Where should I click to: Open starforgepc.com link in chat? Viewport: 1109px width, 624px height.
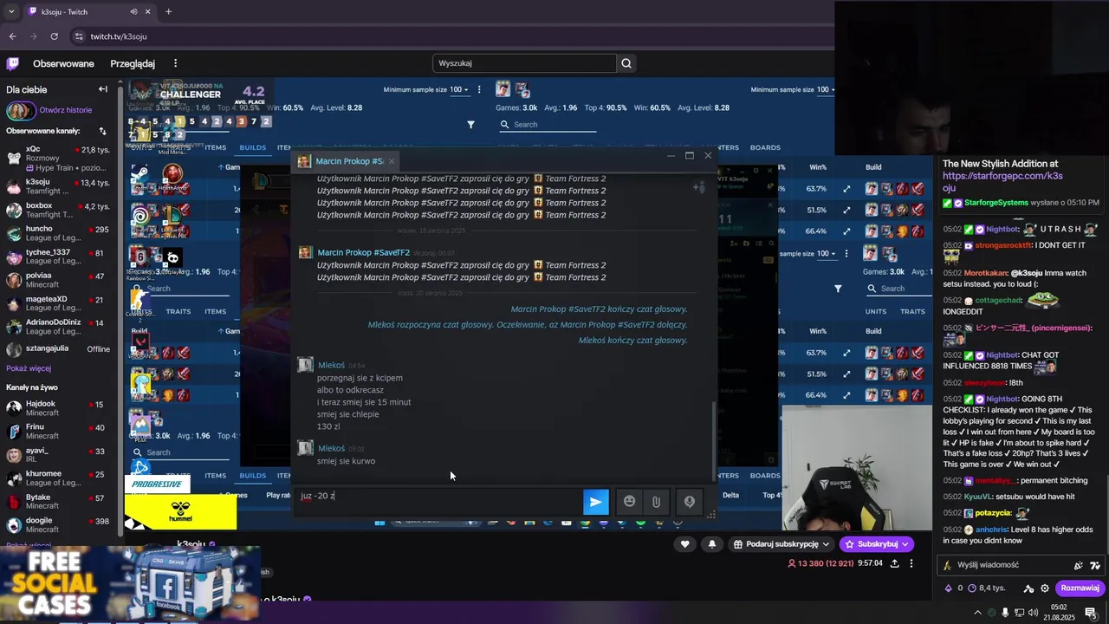[x=1002, y=181]
